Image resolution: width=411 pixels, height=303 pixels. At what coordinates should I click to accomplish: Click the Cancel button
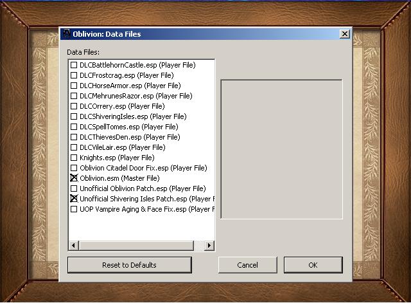click(247, 265)
